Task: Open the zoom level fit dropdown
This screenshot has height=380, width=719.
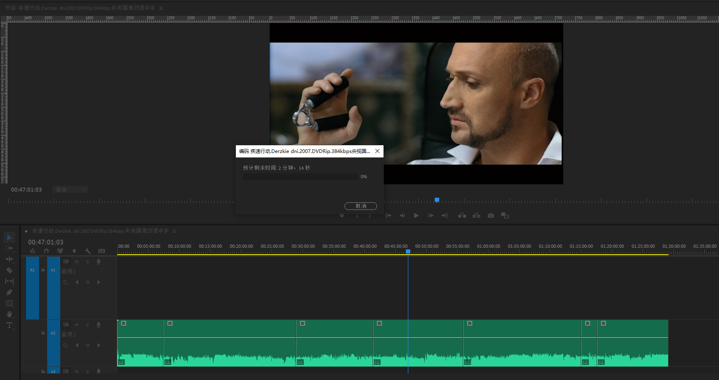Action: tap(70, 190)
